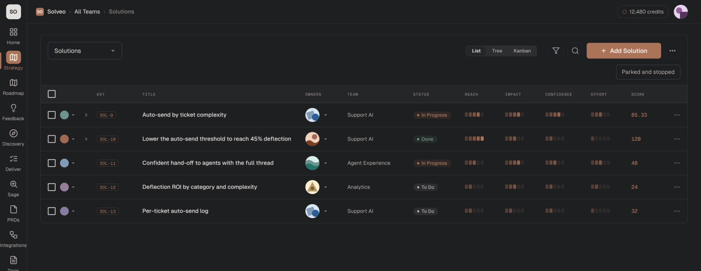Screen dimensions: 701x271
Task: Click the filter funnel icon
Action: tap(556, 51)
